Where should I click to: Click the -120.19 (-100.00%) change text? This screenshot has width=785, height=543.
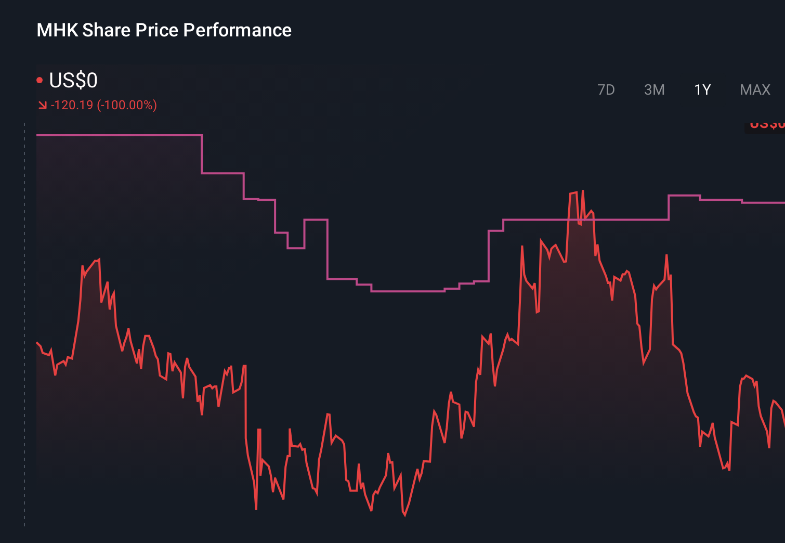pyautogui.click(x=102, y=105)
